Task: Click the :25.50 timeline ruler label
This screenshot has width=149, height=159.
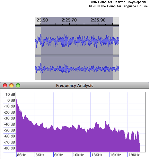Action: (42, 20)
